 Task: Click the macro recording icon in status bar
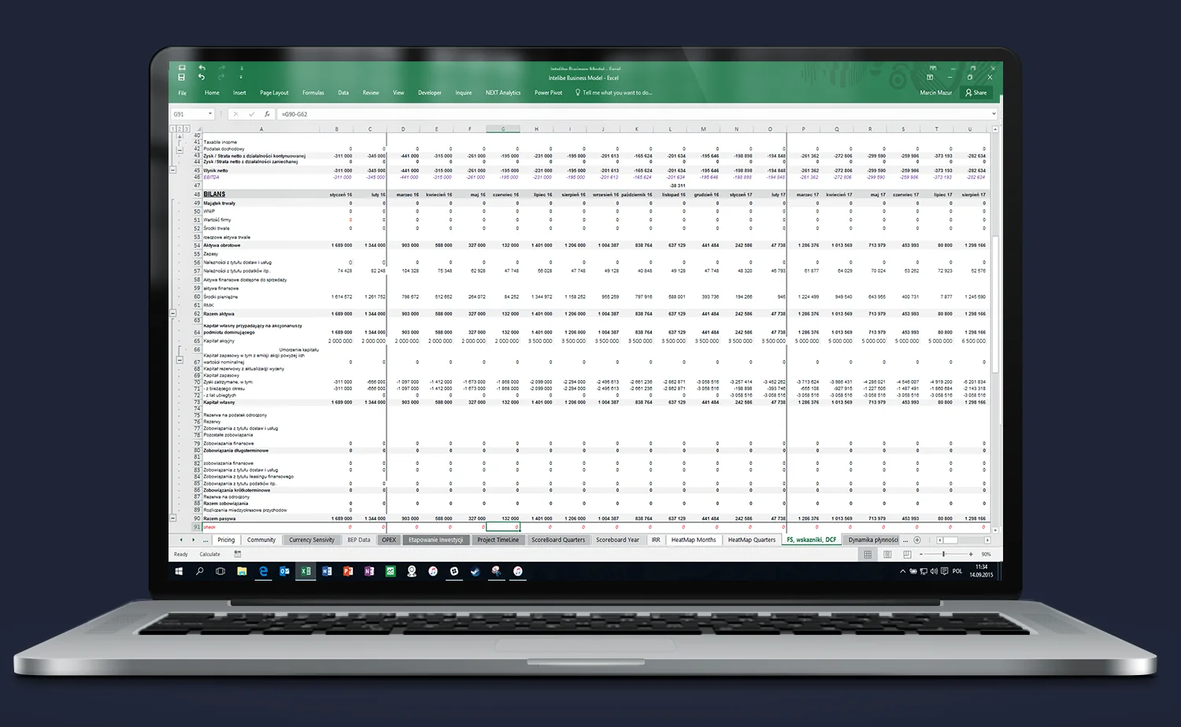coord(238,554)
